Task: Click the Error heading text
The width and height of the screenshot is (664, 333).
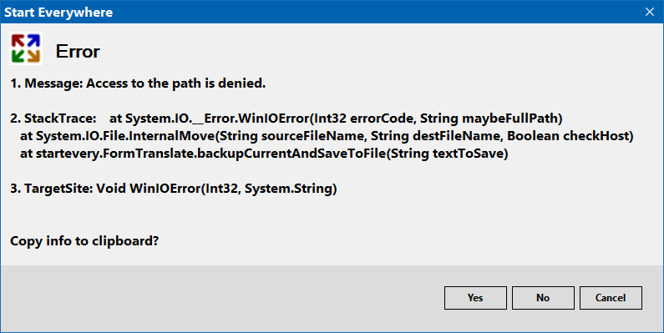Action: click(x=78, y=52)
